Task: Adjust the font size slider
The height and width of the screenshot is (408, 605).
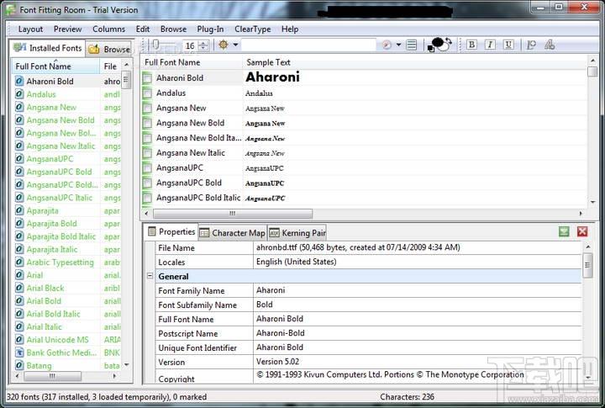Action: click(x=156, y=45)
